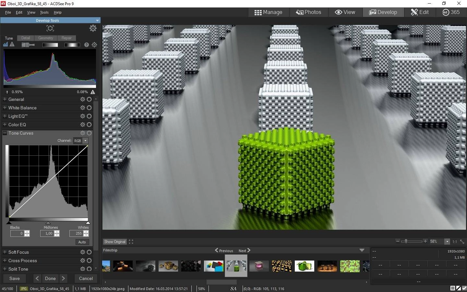Open the Tone Curves settings gear
The image size is (467, 292).
click(x=83, y=133)
